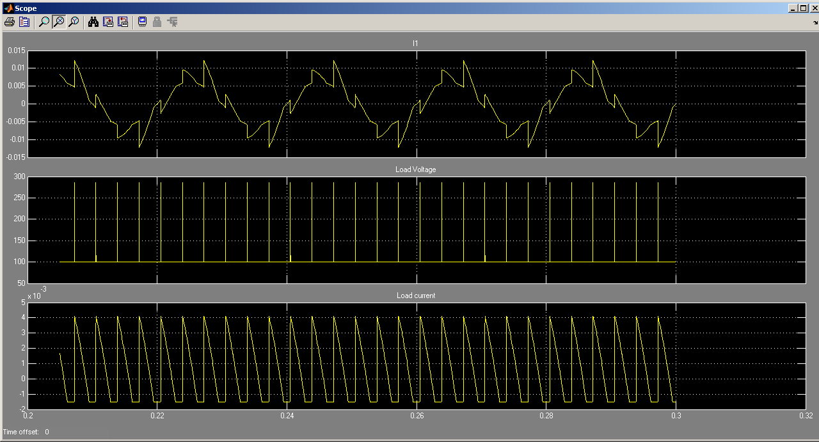Click the Scope title bar text
The height and width of the screenshot is (442, 819).
pos(26,8)
